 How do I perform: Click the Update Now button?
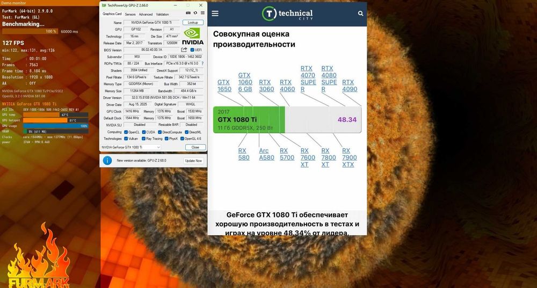point(193,161)
